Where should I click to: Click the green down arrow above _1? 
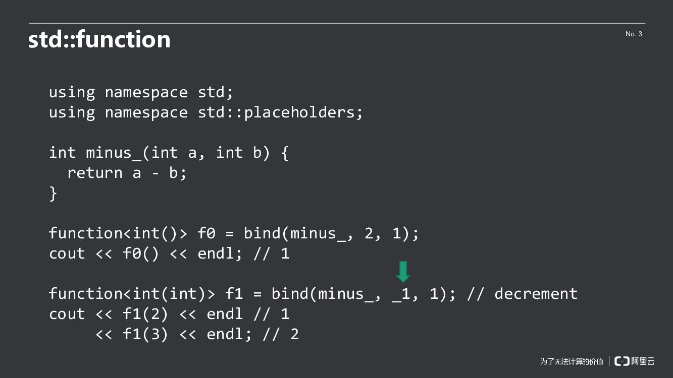click(403, 272)
